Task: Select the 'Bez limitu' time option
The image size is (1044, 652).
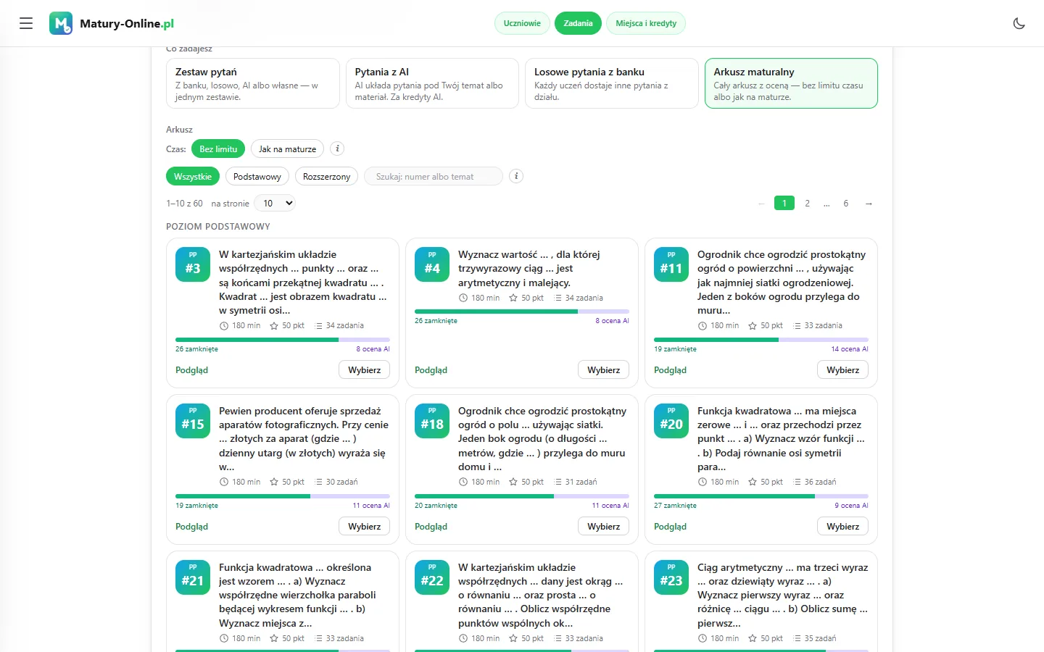Action: click(218, 149)
